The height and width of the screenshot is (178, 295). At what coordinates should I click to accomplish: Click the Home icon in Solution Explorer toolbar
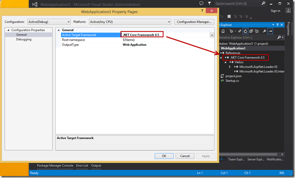click(x=223, y=31)
